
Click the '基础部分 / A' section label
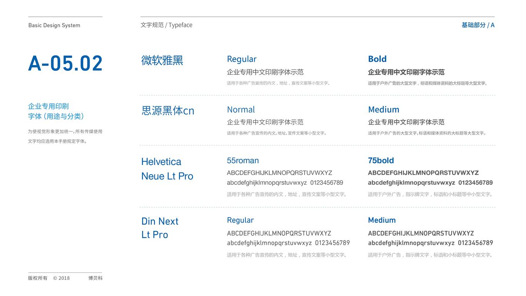click(478, 25)
